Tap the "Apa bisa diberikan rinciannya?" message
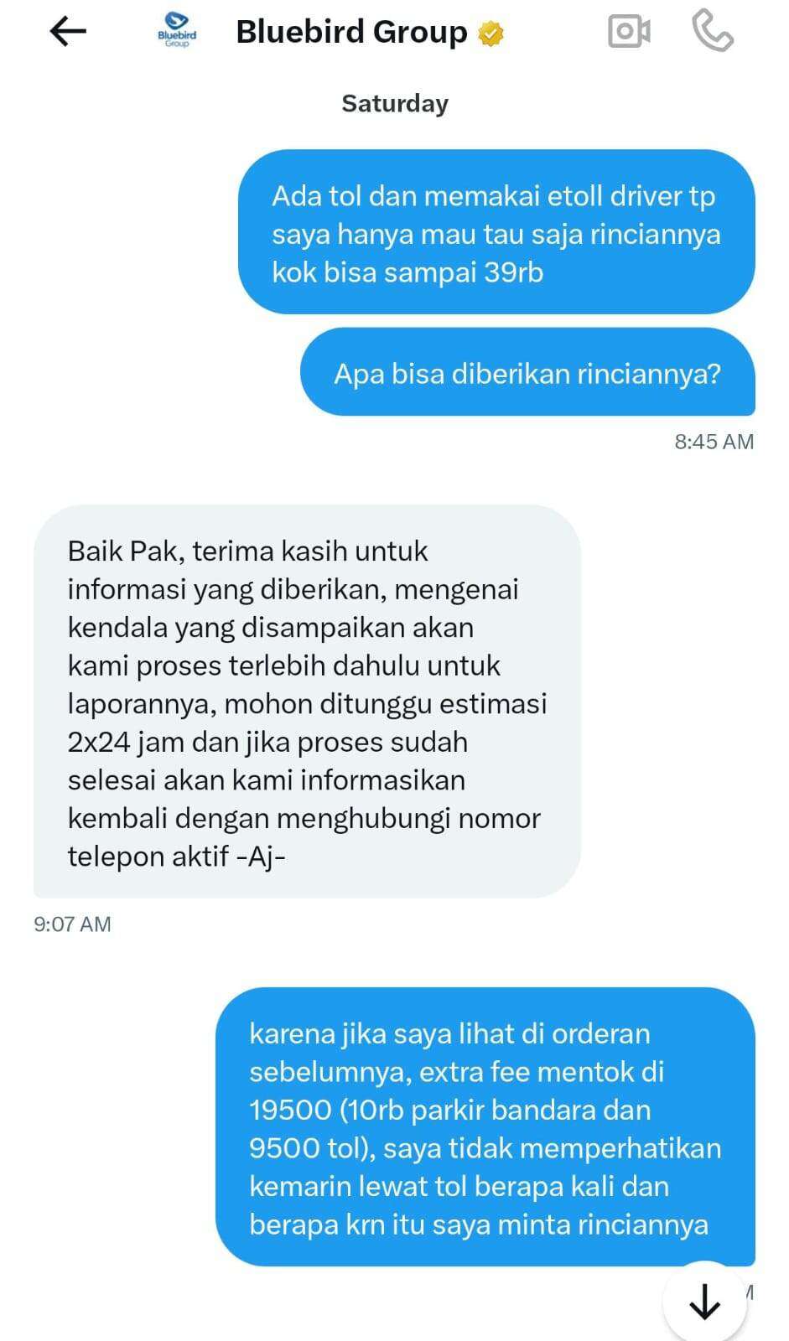This screenshot has width=789, height=1341. tap(527, 372)
